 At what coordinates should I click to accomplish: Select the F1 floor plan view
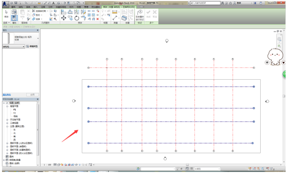15,110
